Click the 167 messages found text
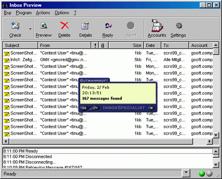 (x=102, y=99)
